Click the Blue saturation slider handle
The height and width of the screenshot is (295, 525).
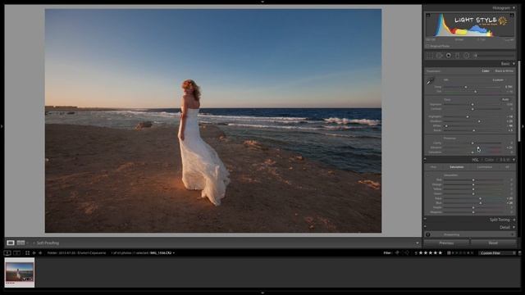(x=481, y=202)
